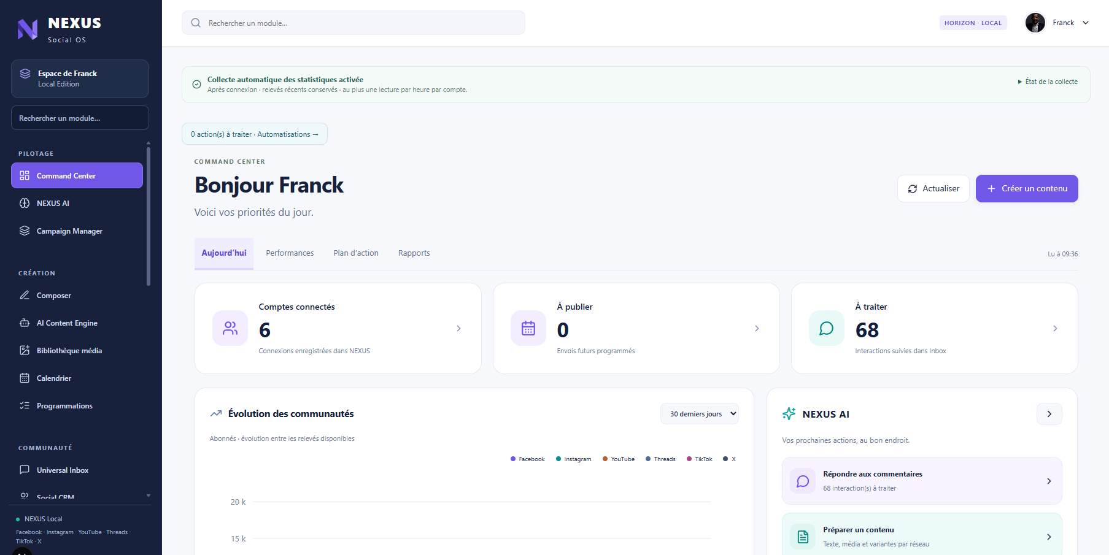Viewport: 1109px width, 555px height.
Task: Open the Command Center grid icon
Action: coord(25,175)
